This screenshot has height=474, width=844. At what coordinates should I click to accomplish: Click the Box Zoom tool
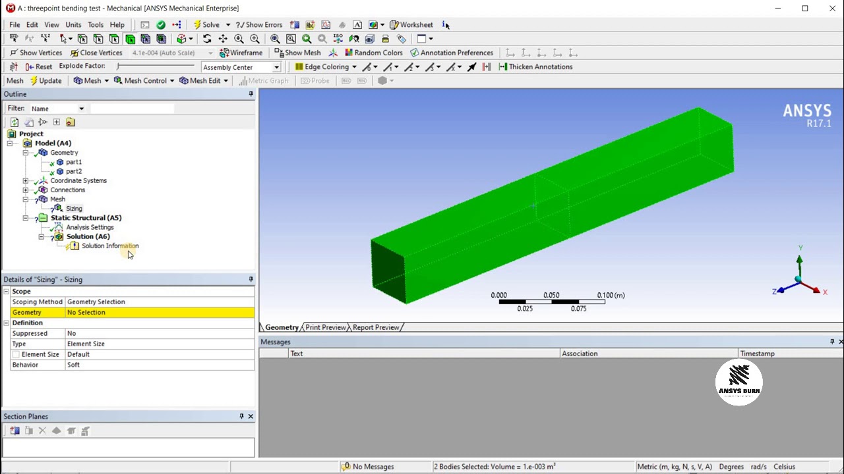[x=255, y=39]
